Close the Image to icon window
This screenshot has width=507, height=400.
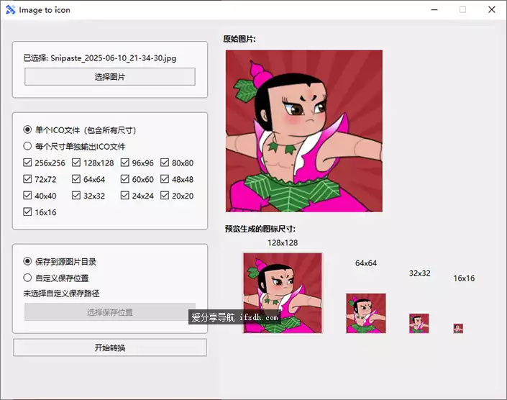point(491,9)
